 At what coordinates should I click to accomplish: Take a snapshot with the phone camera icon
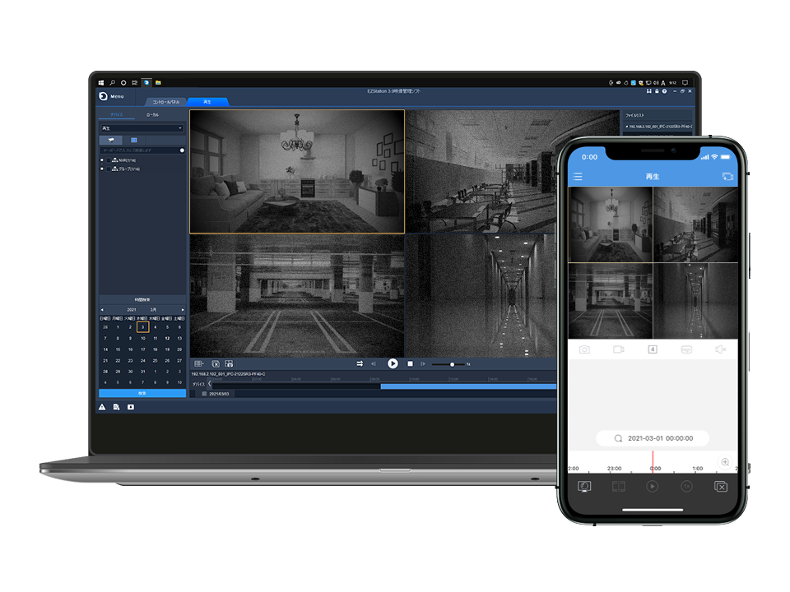[x=584, y=349]
